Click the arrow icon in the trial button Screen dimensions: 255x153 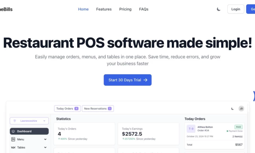coord(145,80)
